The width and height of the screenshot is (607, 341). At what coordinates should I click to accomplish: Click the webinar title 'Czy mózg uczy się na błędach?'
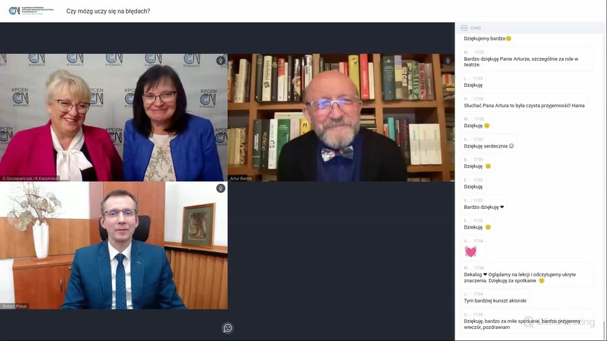[x=108, y=11]
